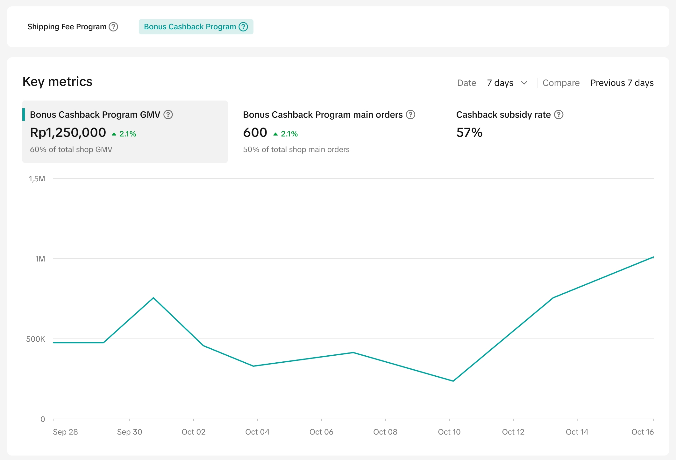Click green up-arrow next to GMV 2.1%

[114, 134]
